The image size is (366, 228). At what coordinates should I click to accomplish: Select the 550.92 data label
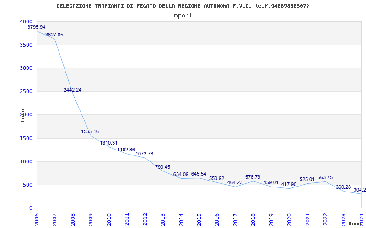(x=216, y=178)
